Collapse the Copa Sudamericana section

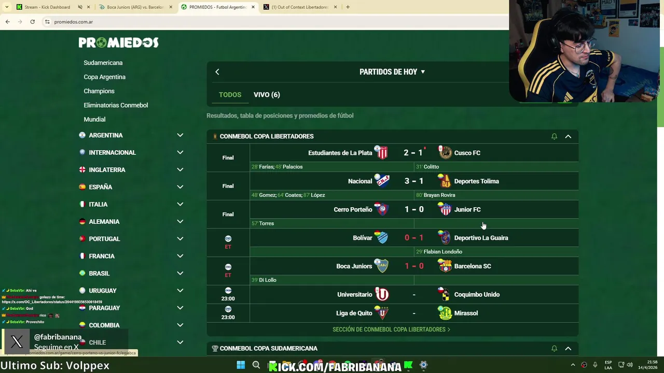coord(568,349)
